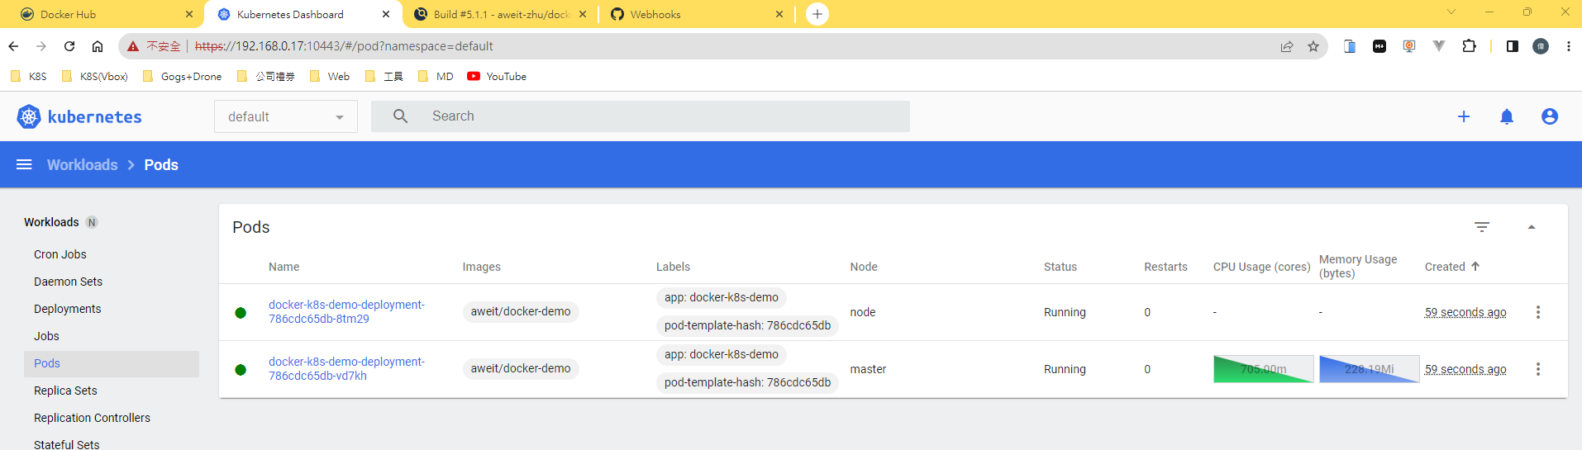Image resolution: width=1582 pixels, height=450 pixels.
Task: Toggle the browser side panel icon
Action: (x=1512, y=46)
